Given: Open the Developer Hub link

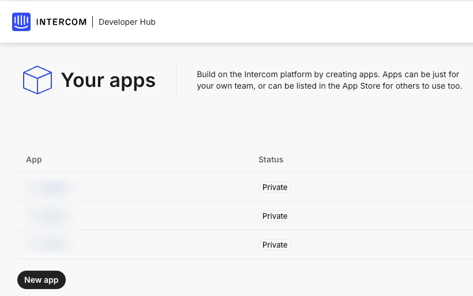Looking at the screenshot, I should coord(127,22).
